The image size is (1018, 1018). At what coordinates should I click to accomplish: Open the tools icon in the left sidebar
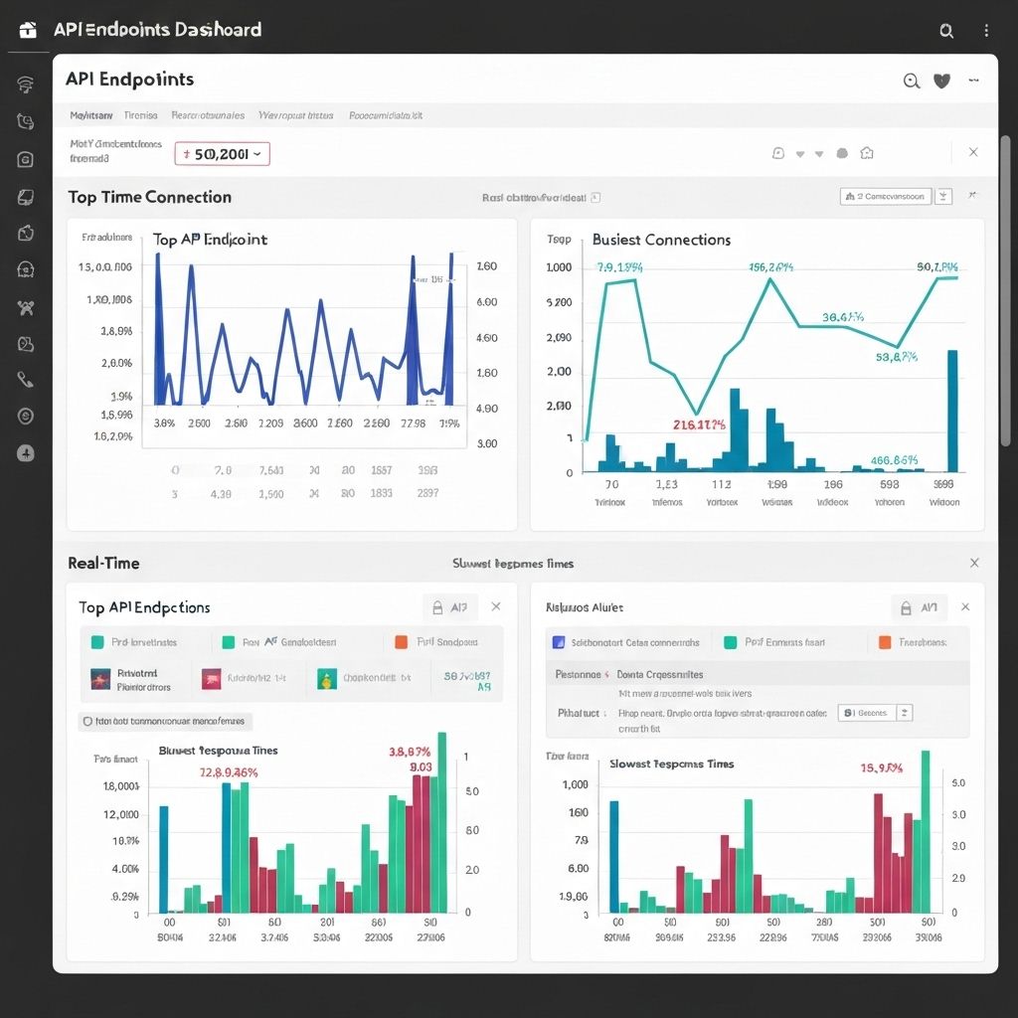point(26,307)
